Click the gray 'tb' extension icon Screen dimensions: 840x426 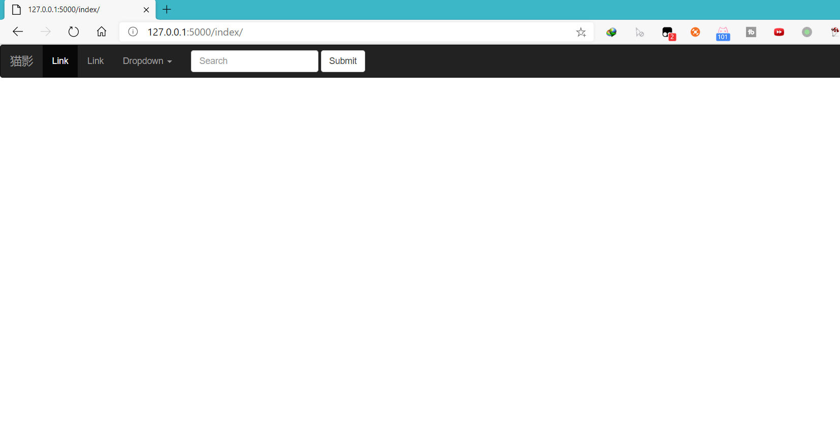click(x=751, y=32)
